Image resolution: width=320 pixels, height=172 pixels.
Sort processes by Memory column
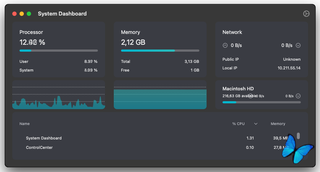pyautogui.click(x=278, y=124)
